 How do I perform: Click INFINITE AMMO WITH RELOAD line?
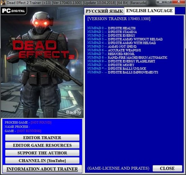(x=122, y=43)
